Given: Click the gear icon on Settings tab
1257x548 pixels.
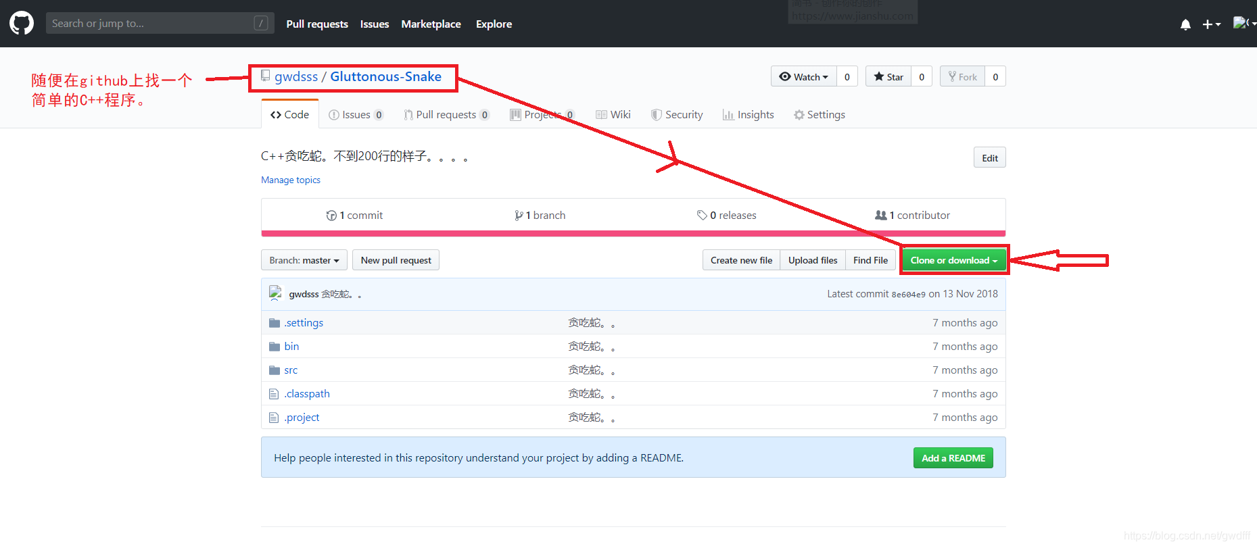Looking at the screenshot, I should click(799, 115).
